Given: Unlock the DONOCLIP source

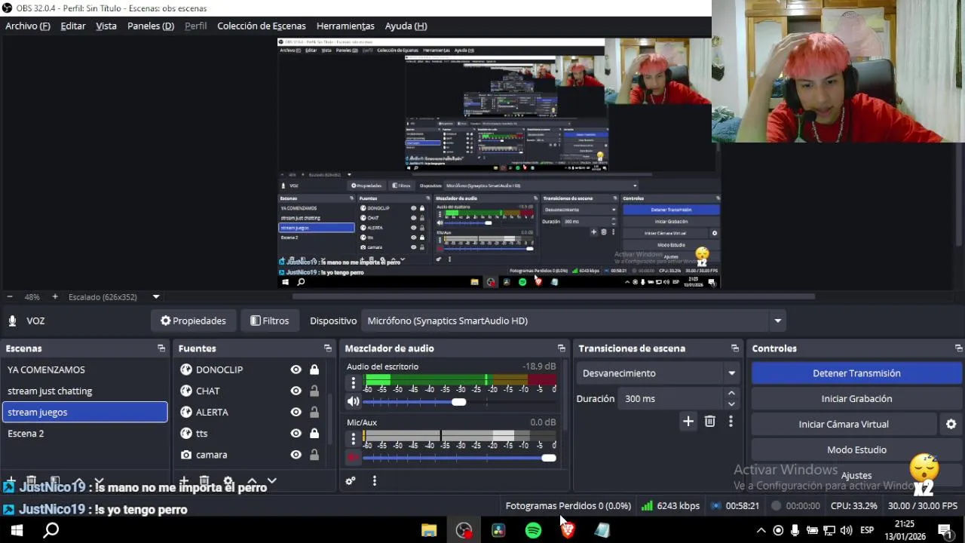Looking at the screenshot, I should (x=314, y=370).
